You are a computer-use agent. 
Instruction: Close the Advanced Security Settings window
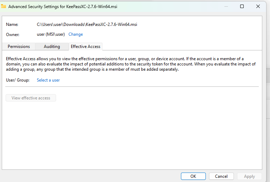click(258, 7)
